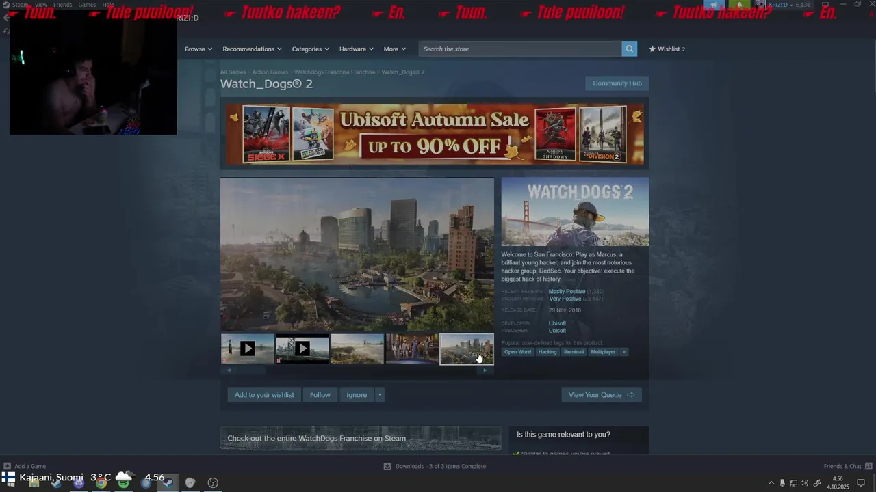Open the volume speaker tray icon

coord(804,483)
